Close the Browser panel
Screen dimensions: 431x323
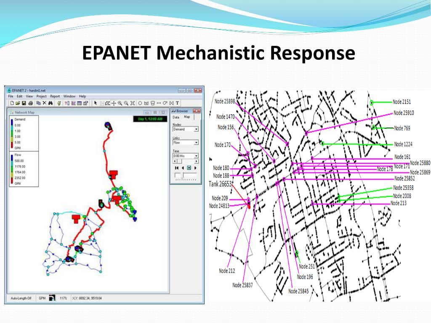click(197, 111)
